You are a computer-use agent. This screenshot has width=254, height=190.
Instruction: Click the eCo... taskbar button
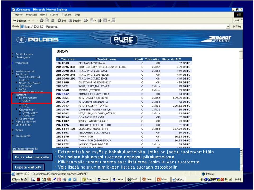(x=178, y=179)
